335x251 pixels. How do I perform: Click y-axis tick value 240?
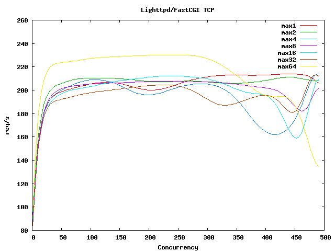click(x=23, y=44)
